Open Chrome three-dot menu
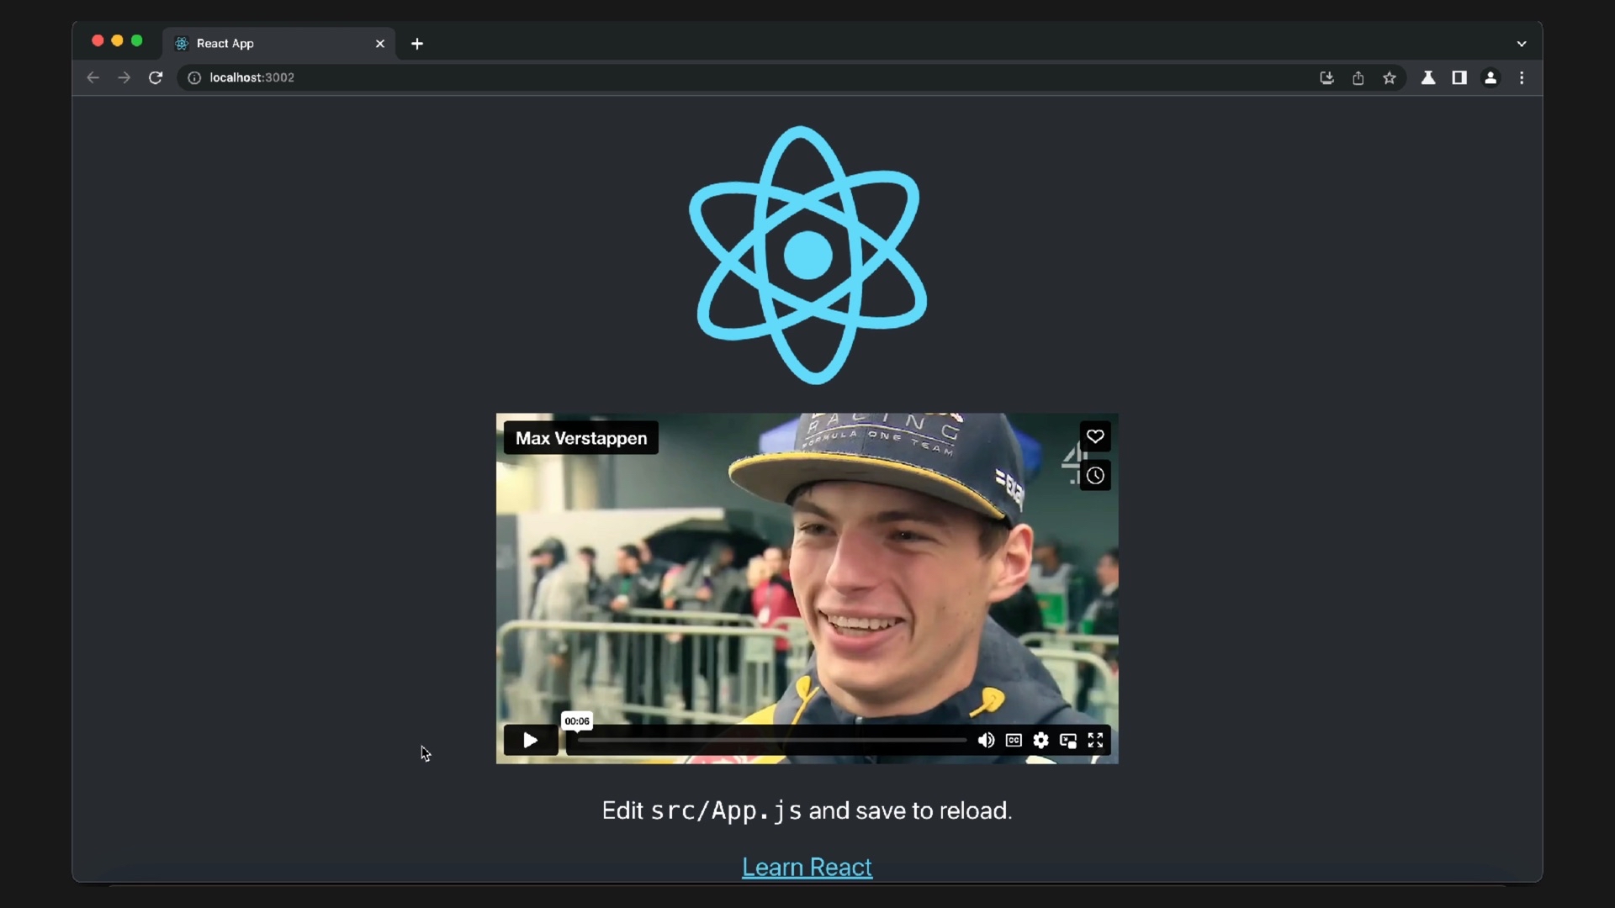Screen dimensions: 1615x908 pos(1522,77)
